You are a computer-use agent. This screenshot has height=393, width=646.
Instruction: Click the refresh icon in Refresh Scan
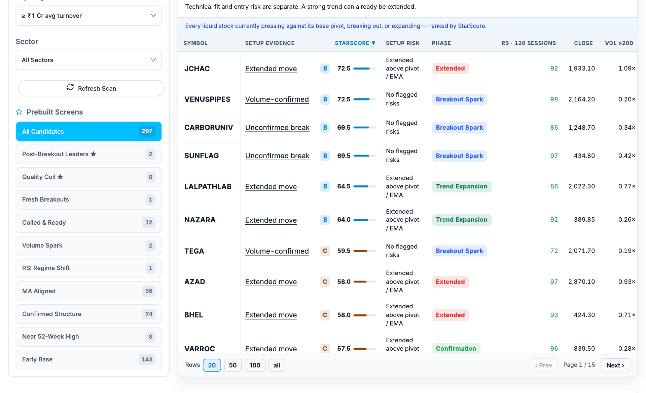(70, 87)
